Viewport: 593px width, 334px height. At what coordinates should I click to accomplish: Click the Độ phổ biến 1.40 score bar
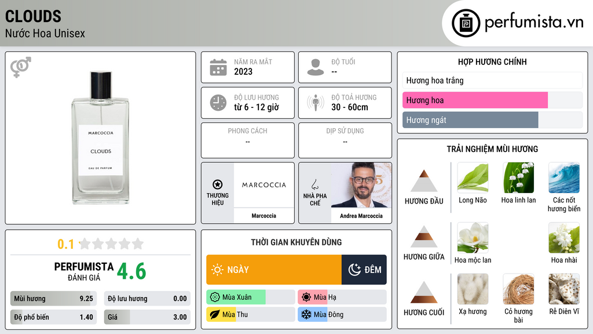[x=53, y=317]
